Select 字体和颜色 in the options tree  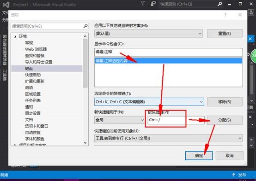(x=35, y=139)
